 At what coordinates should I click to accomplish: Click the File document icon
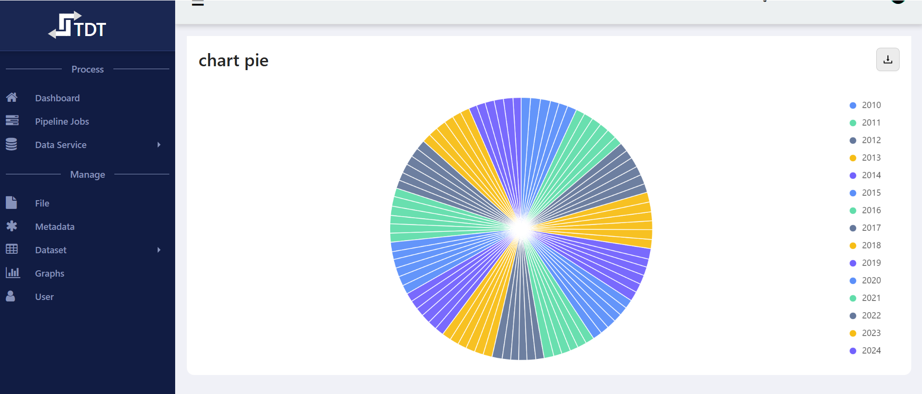coord(12,203)
